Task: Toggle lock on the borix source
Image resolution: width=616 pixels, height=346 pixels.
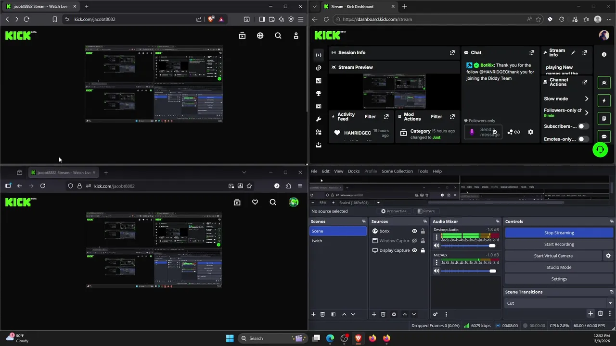Action: point(423,231)
